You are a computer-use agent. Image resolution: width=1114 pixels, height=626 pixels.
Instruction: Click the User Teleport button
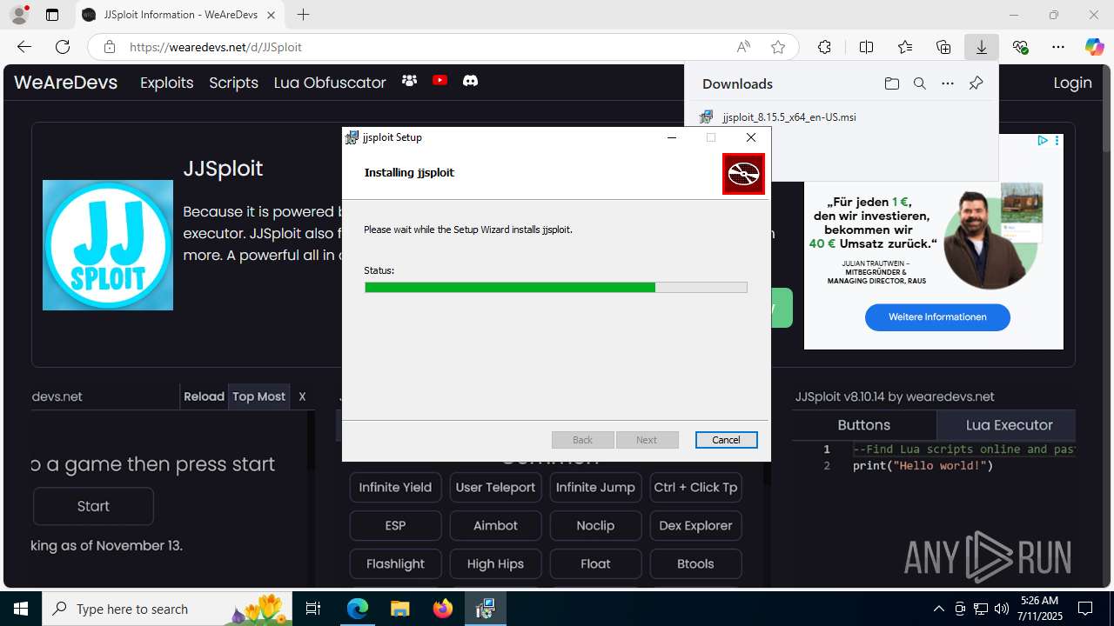495,487
